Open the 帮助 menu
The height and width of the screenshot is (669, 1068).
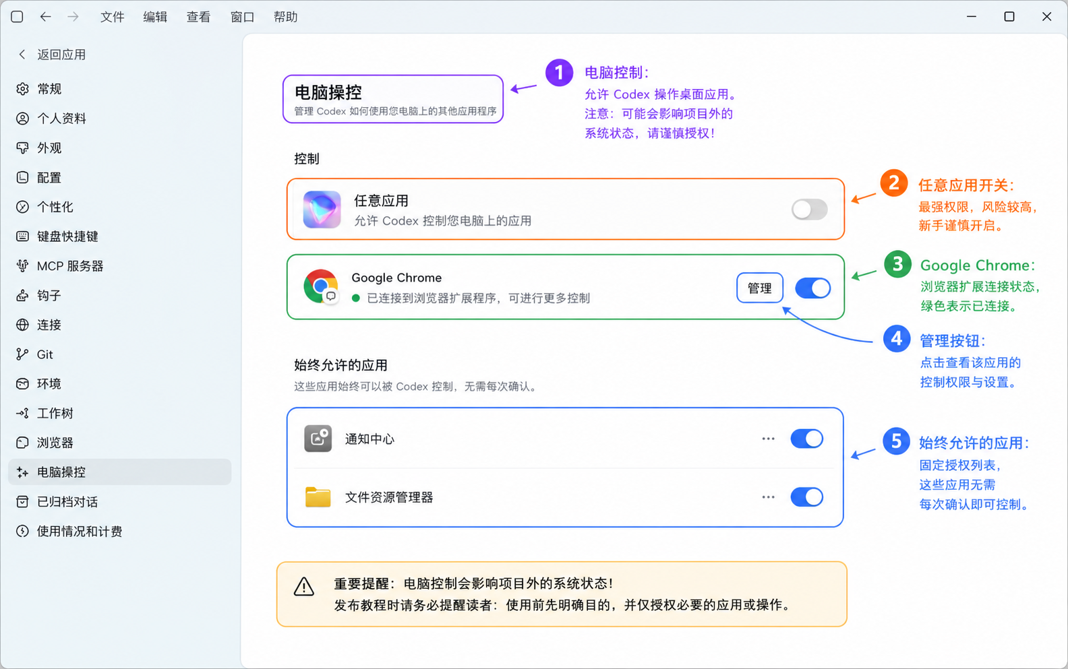[285, 17]
